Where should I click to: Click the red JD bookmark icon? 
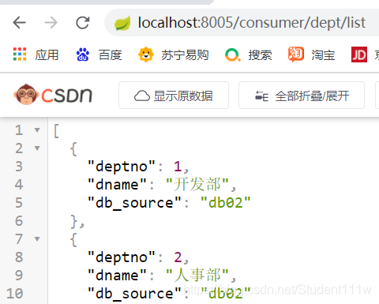359,54
